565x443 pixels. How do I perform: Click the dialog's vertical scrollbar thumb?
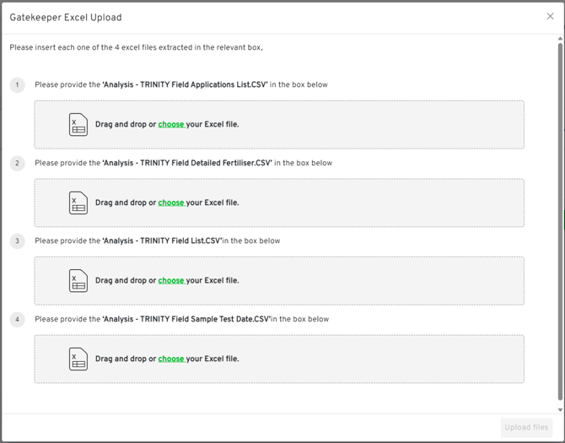coord(560,219)
